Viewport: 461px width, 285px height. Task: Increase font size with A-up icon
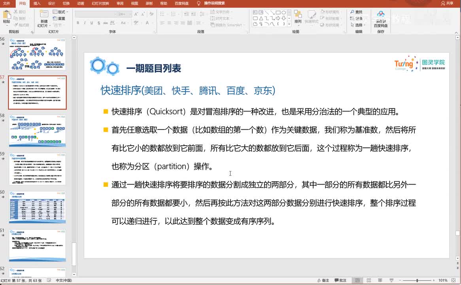tap(136, 14)
